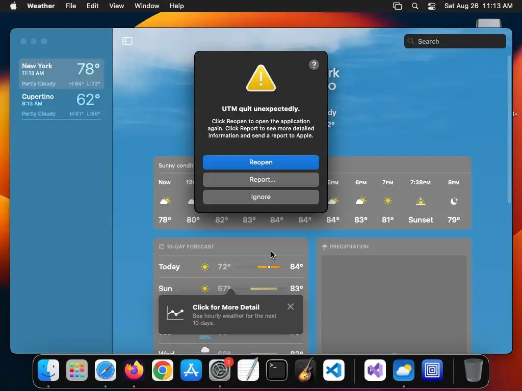Open the Edit menu
522x391 pixels.
point(93,6)
